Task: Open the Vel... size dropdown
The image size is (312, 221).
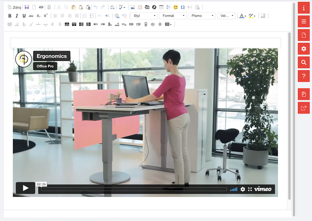Action: 227,16
